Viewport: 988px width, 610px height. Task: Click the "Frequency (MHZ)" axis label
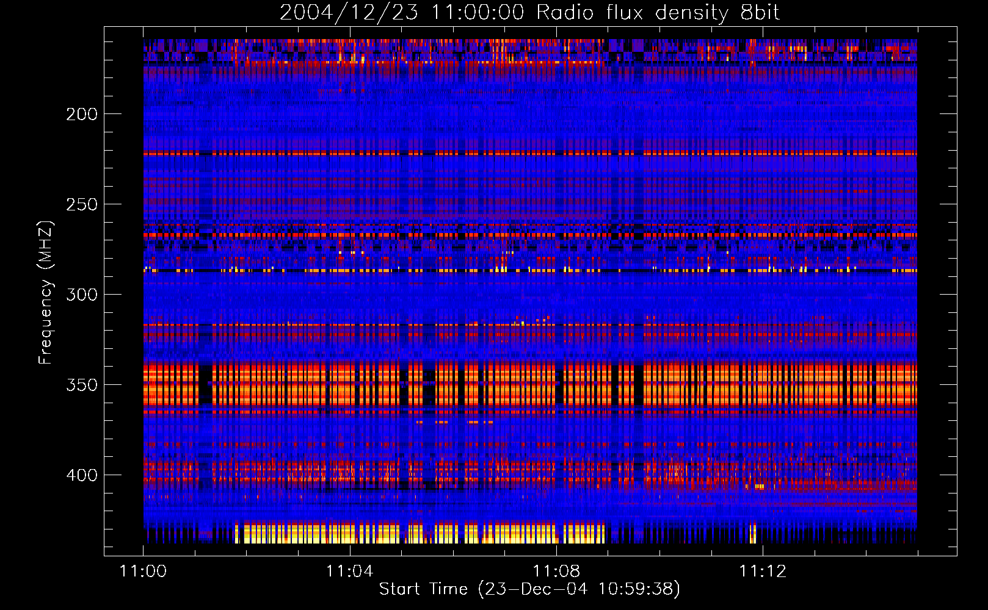point(46,293)
